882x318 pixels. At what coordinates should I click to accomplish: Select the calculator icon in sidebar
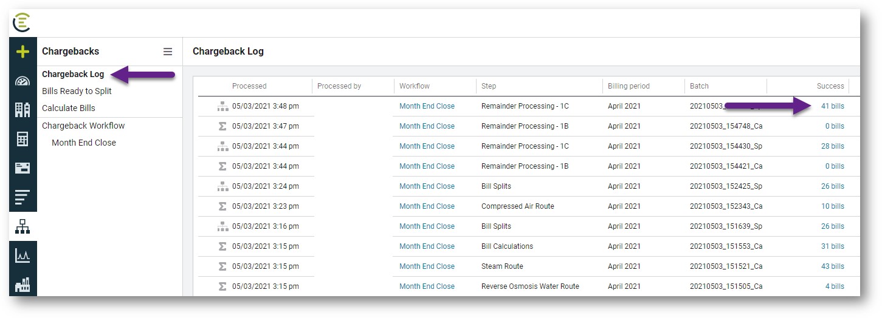tap(22, 139)
